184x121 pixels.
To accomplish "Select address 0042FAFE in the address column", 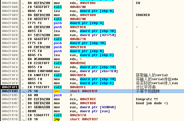I will pos(10,87).
